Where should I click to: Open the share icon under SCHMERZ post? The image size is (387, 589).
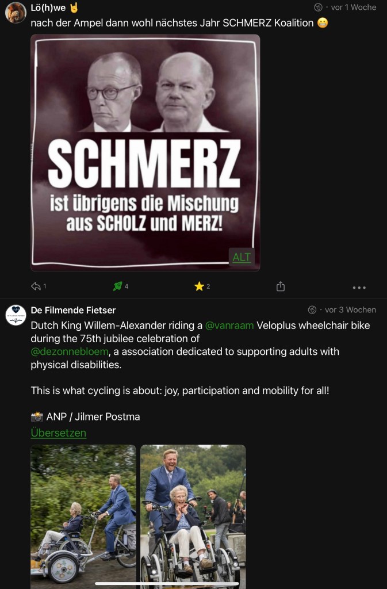pos(281,286)
